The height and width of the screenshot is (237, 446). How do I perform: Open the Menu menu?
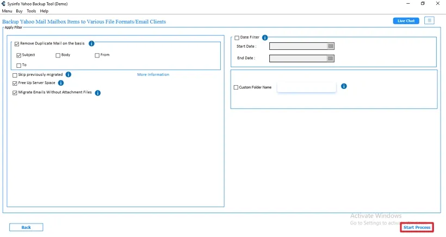(x=7, y=11)
